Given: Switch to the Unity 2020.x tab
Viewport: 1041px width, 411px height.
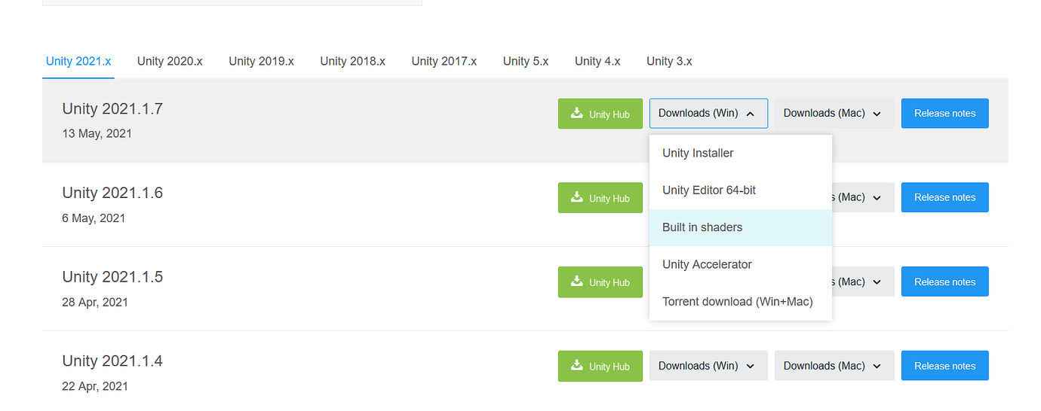Looking at the screenshot, I should tap(170, 61).
